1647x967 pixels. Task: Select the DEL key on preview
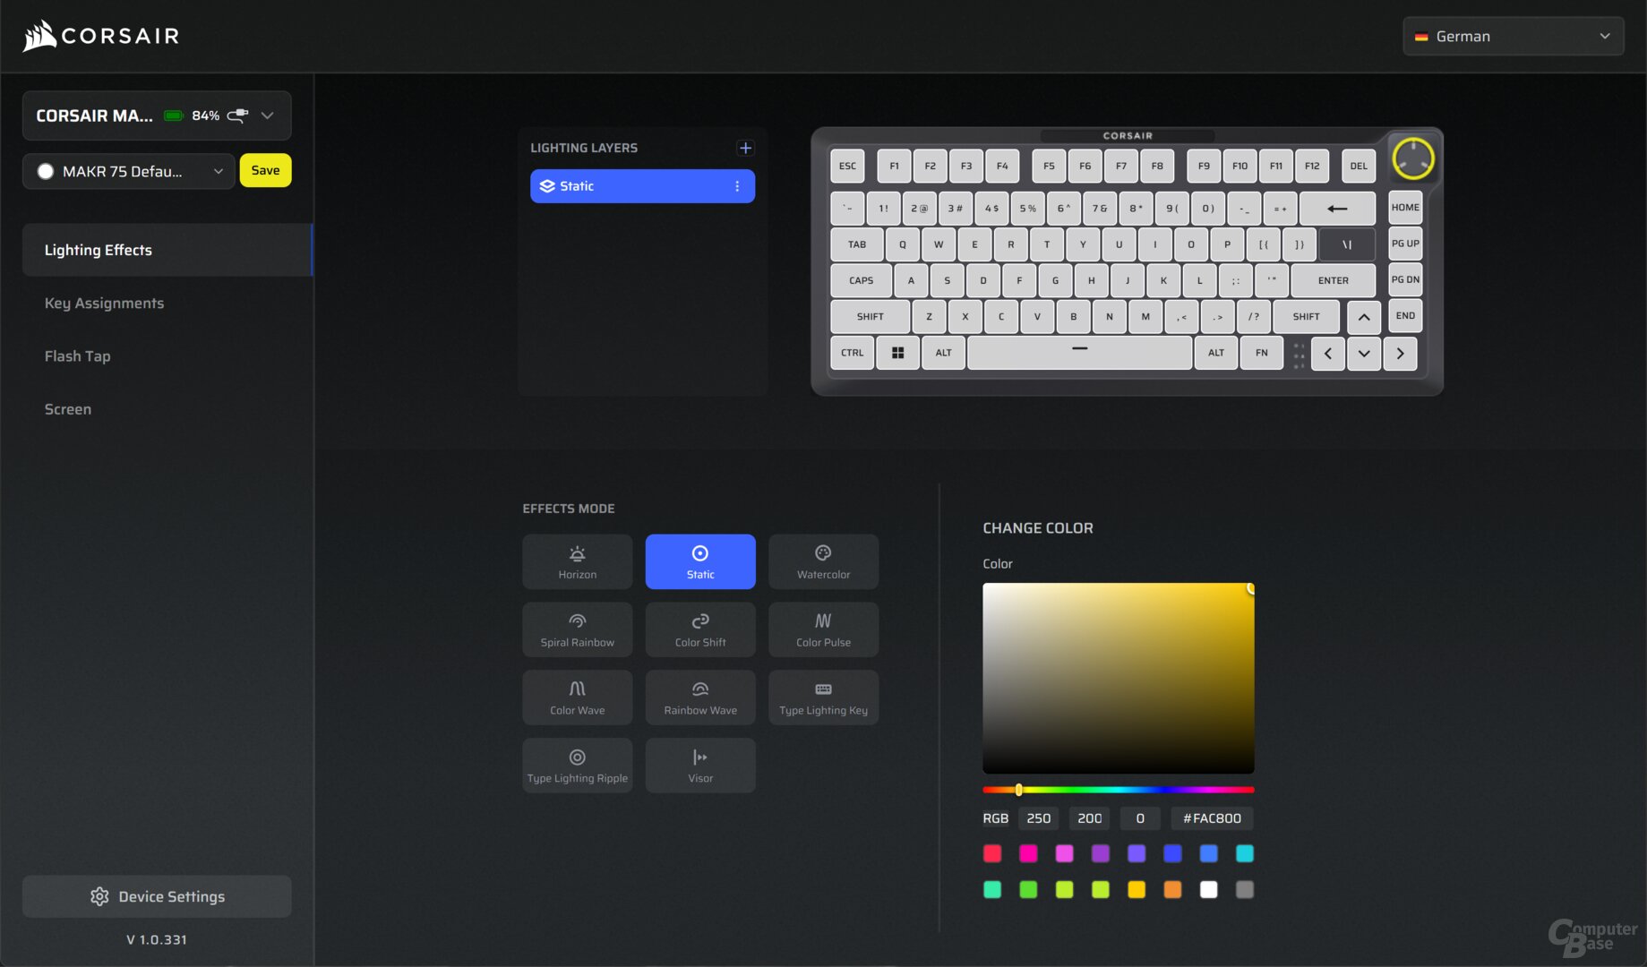click(1359, 166)
